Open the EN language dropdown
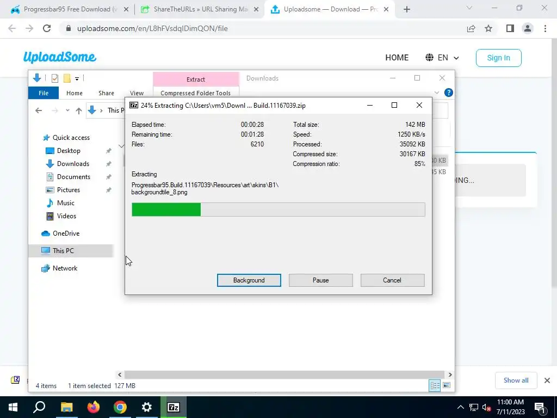Viewport: 557px width, 418px height. 442,58
